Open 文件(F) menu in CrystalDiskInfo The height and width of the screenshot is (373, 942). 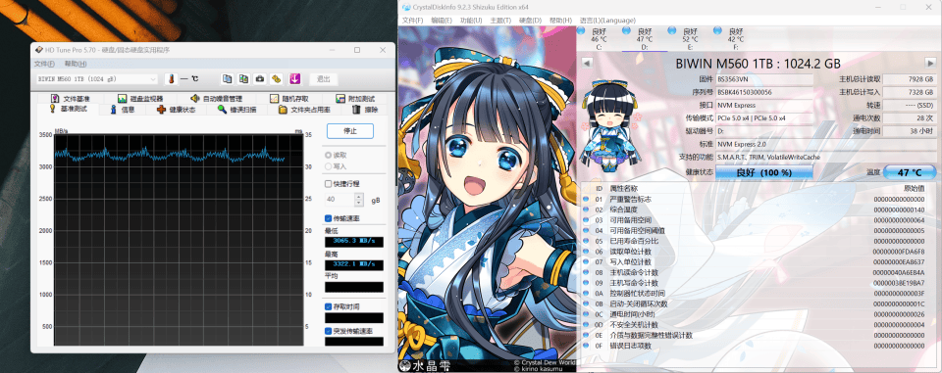point(413,21)
